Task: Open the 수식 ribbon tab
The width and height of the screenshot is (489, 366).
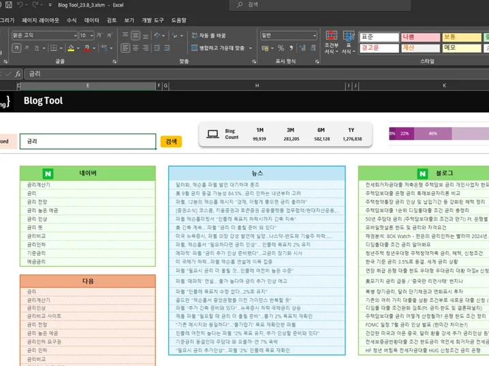Action: [72, 20]
